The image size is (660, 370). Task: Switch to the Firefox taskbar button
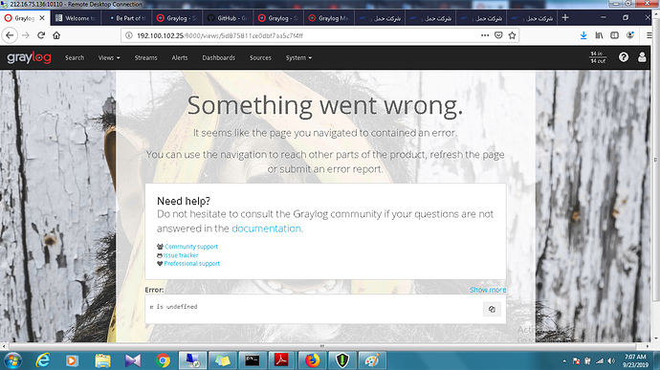click(x=312, y=360)
